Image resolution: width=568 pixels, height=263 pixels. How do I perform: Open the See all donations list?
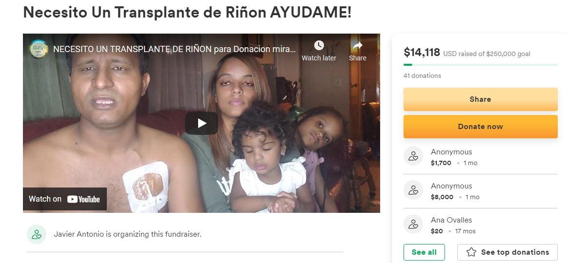[424, 252]
